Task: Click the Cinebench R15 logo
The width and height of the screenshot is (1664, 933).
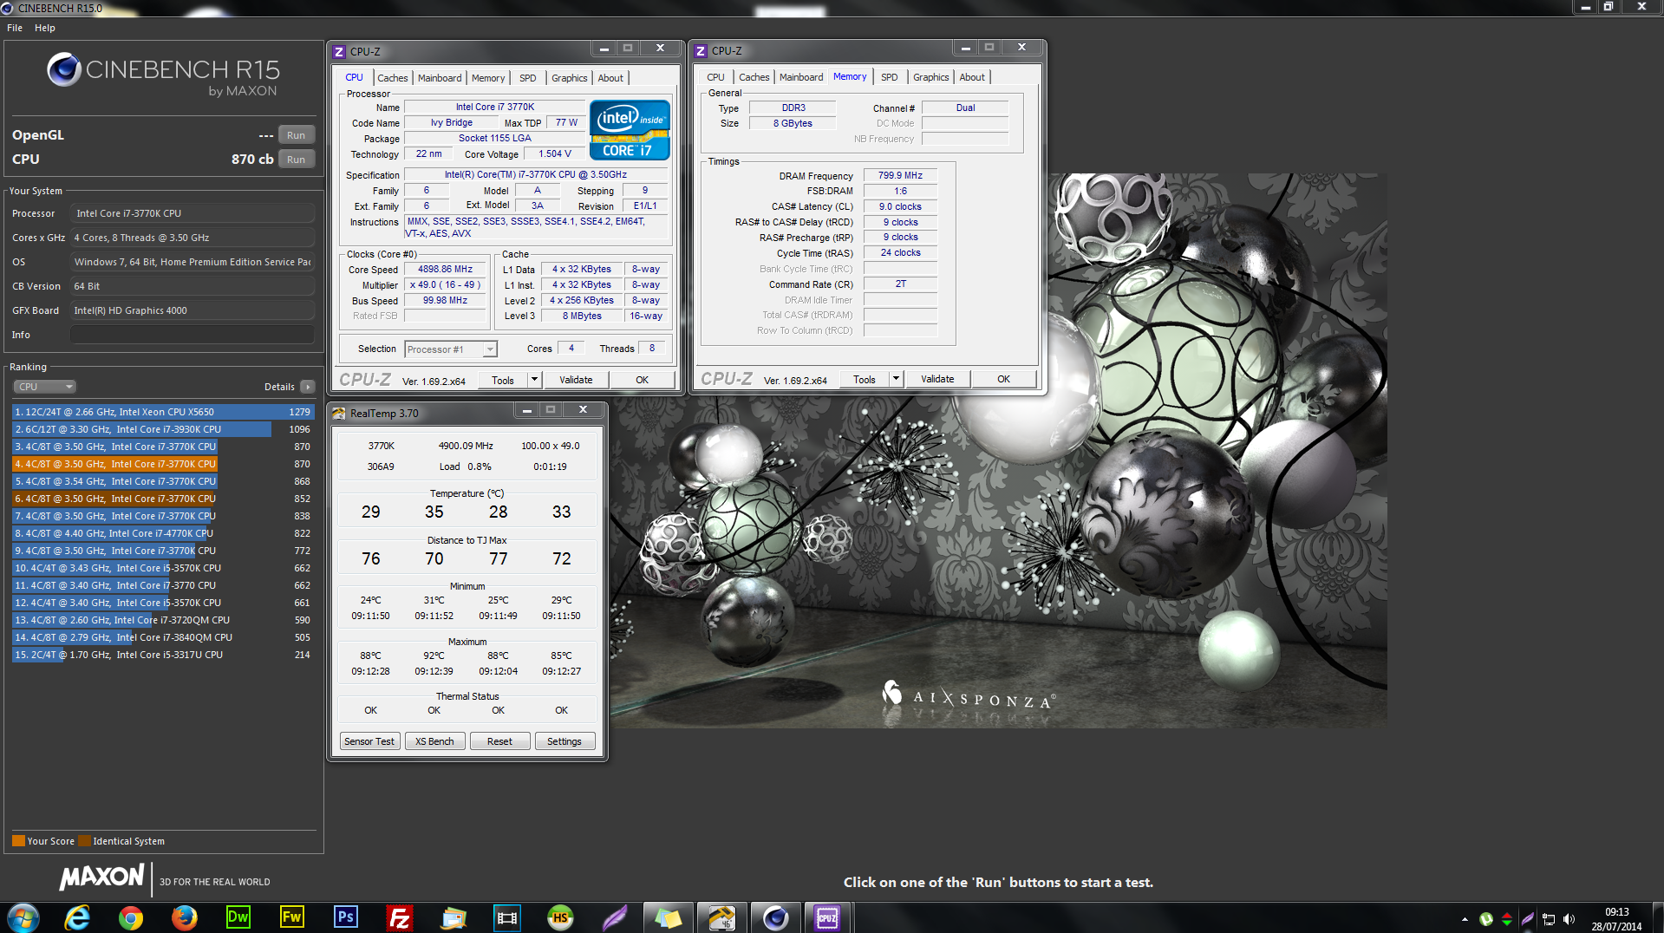Action: [163, 75]
